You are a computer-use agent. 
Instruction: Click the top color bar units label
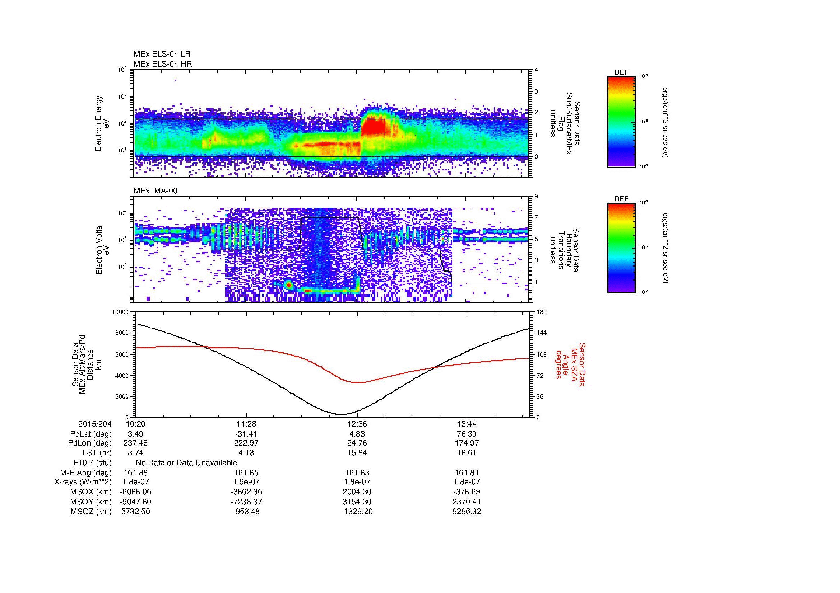tap(665, 122)
